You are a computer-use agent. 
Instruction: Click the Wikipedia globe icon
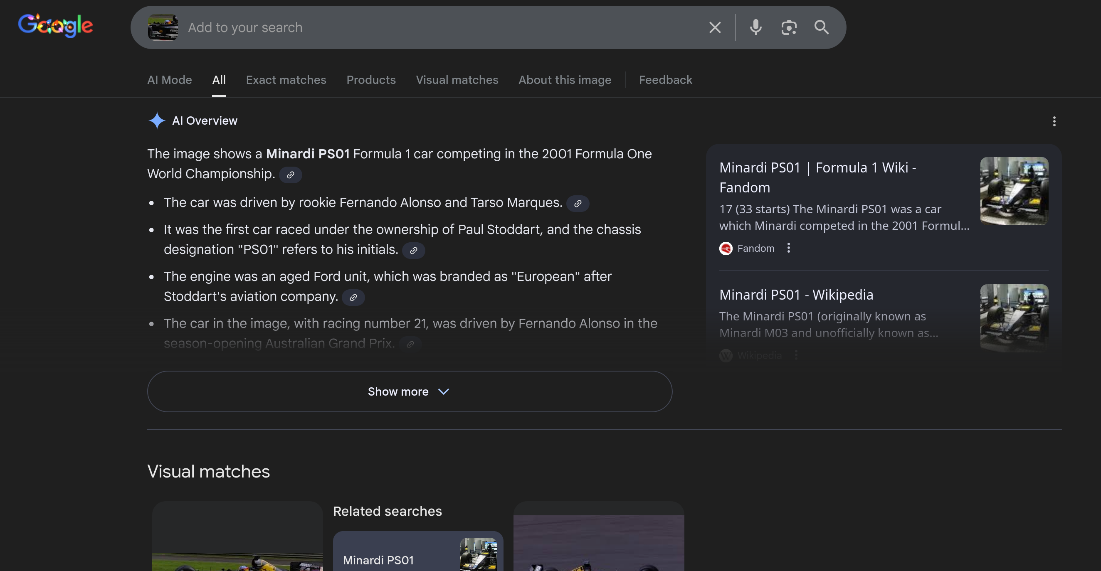725,355
